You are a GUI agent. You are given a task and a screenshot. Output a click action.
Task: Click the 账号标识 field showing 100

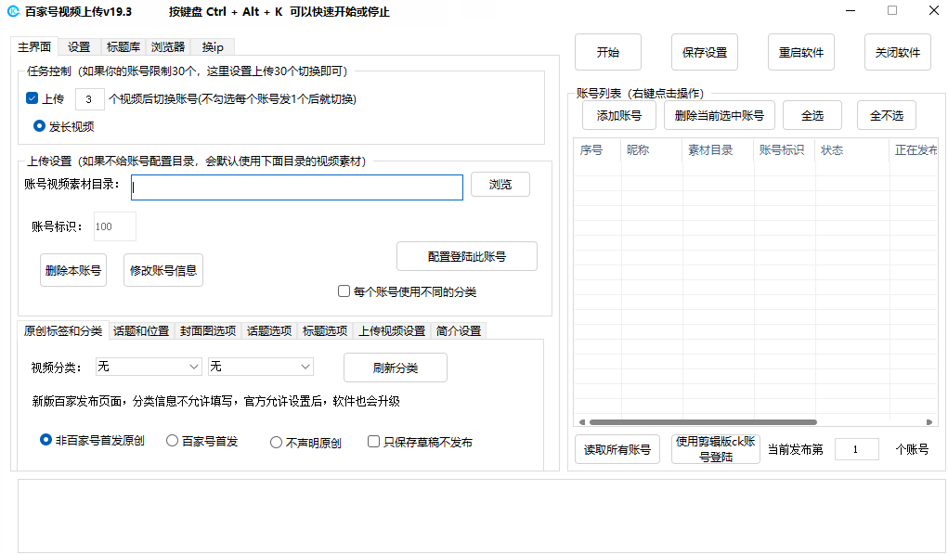point(115,226)
